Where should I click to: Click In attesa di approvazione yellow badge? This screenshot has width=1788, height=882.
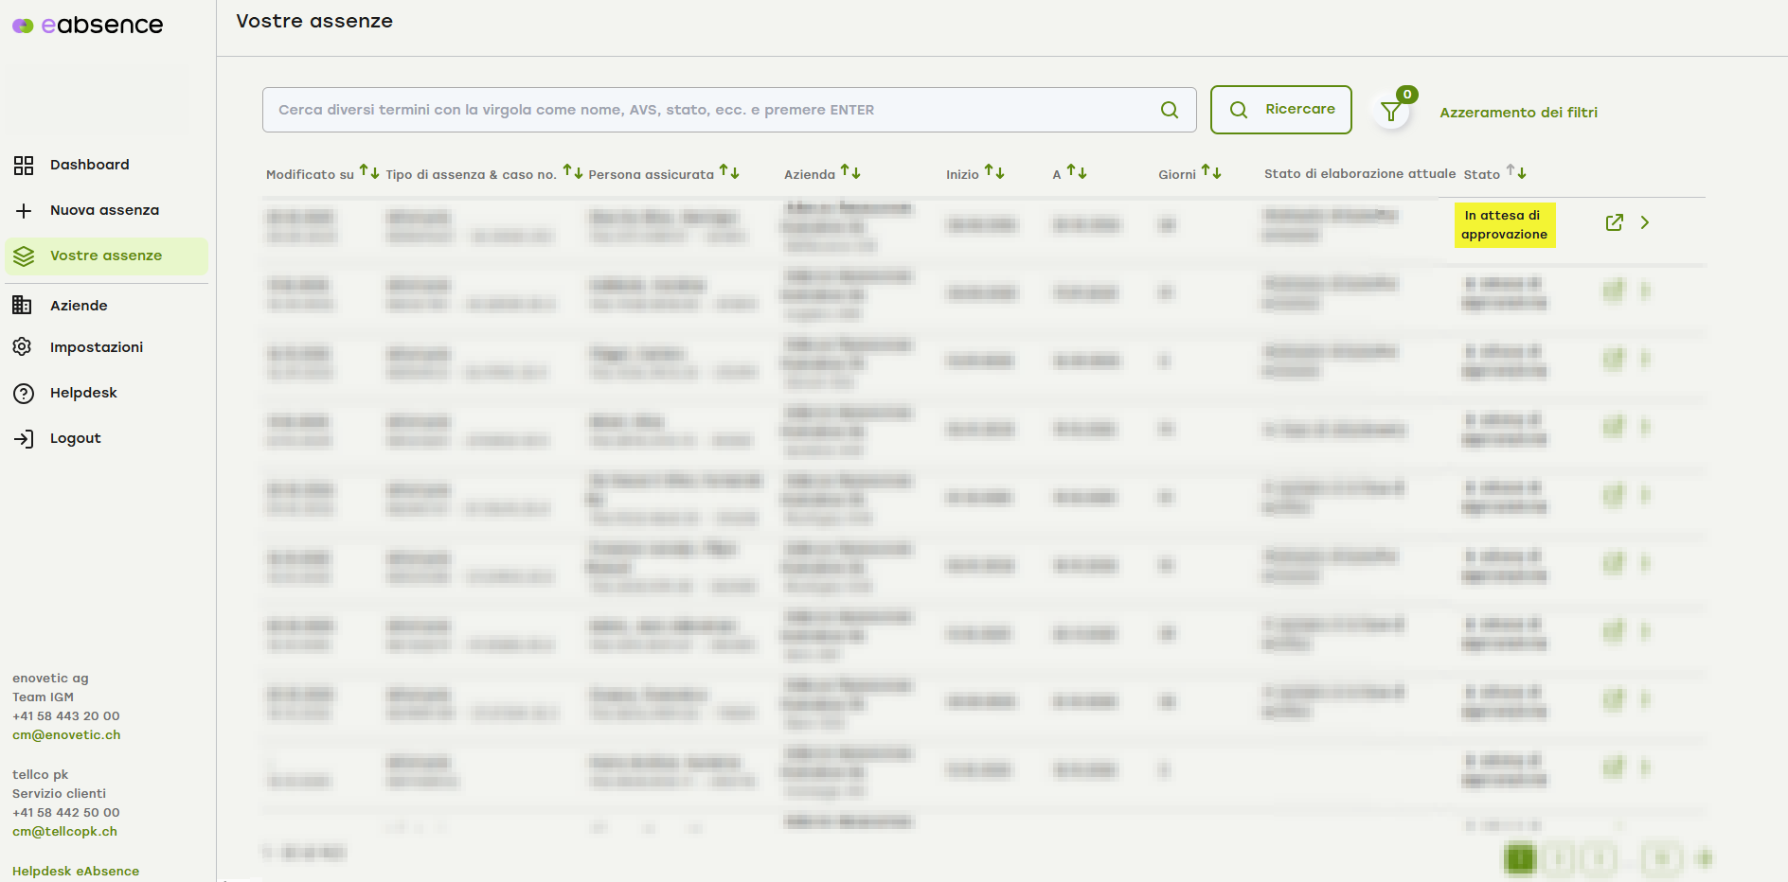pyautogui.click(x=1504, y=225)
